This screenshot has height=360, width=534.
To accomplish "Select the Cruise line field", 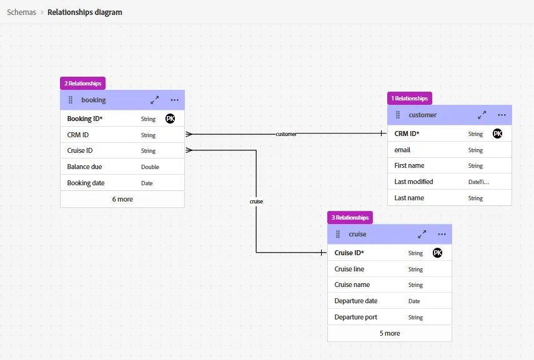I will (x=390, y=269).
